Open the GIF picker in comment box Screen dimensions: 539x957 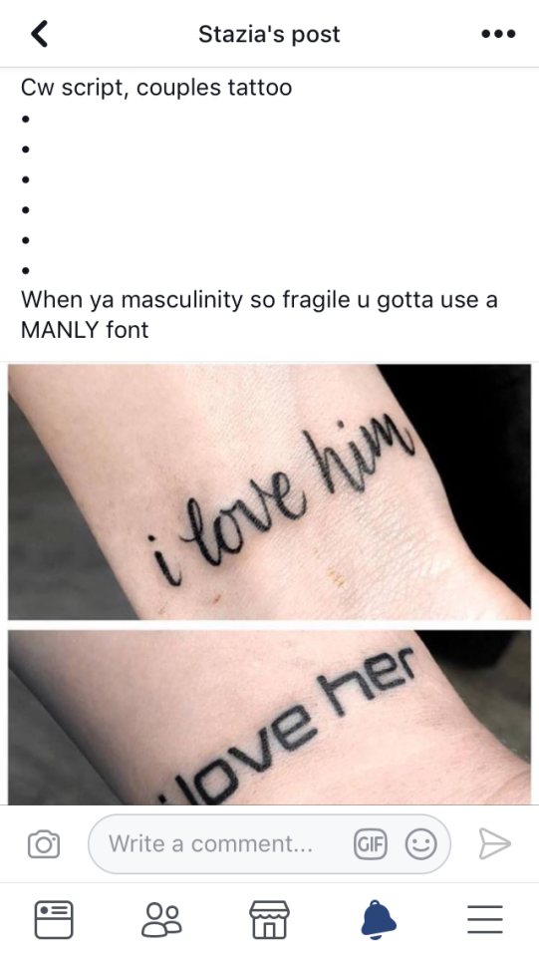point(371,844)
